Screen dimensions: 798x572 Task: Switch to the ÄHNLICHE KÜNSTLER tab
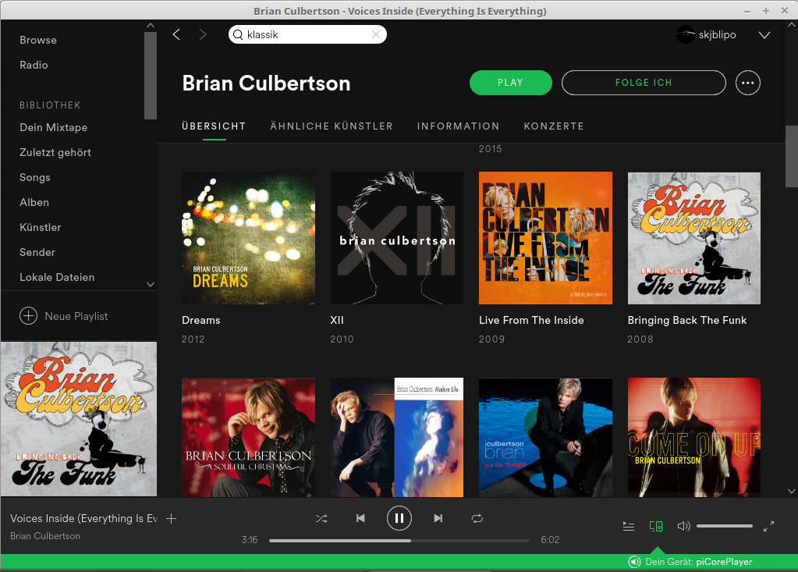pyautogui.click(x=332, y=126)
